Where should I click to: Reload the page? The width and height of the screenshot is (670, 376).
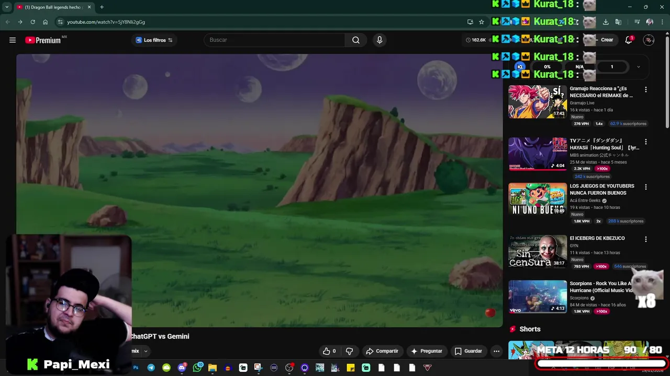(32, 22)
